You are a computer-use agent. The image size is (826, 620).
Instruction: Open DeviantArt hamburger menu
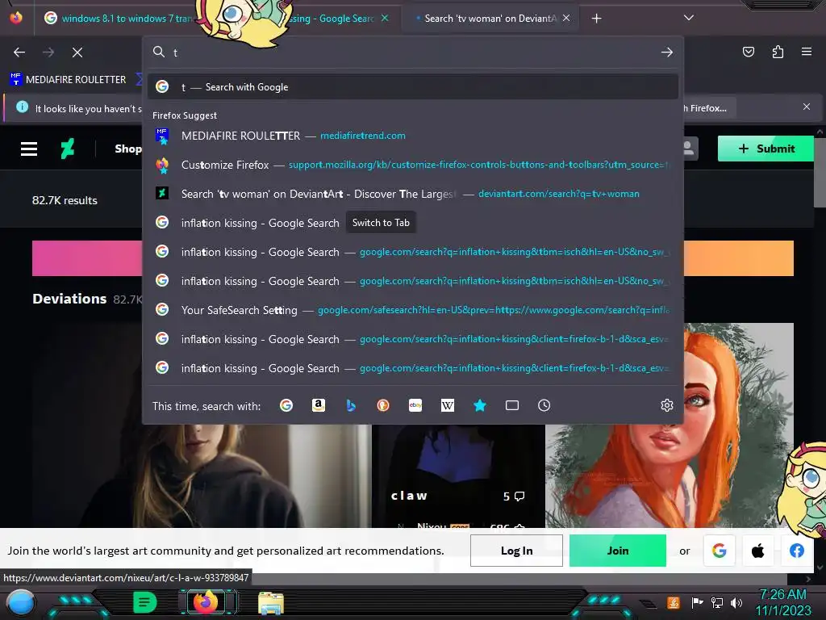(29, 149)
